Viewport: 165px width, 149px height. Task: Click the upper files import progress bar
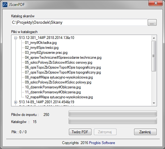coord(113,113)
